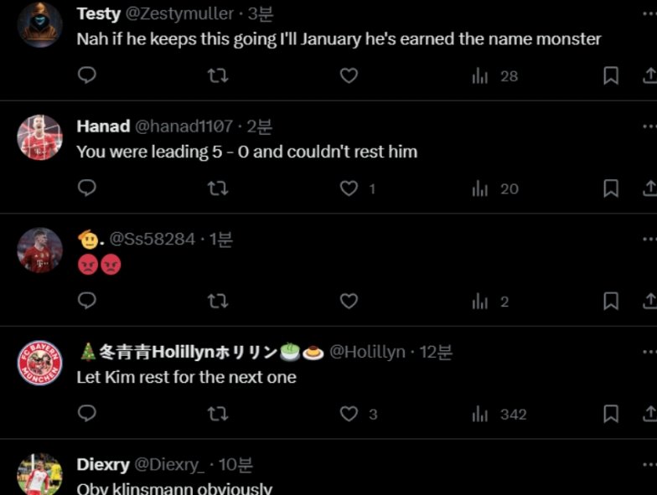Repost Hanad's tweet about leading 5 - 0
This screenshot has height=495, width=657.
coord(218,189)
